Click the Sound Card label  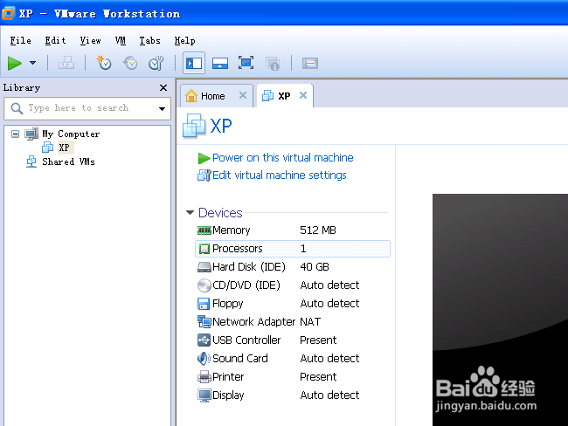[x=240, y=359]
